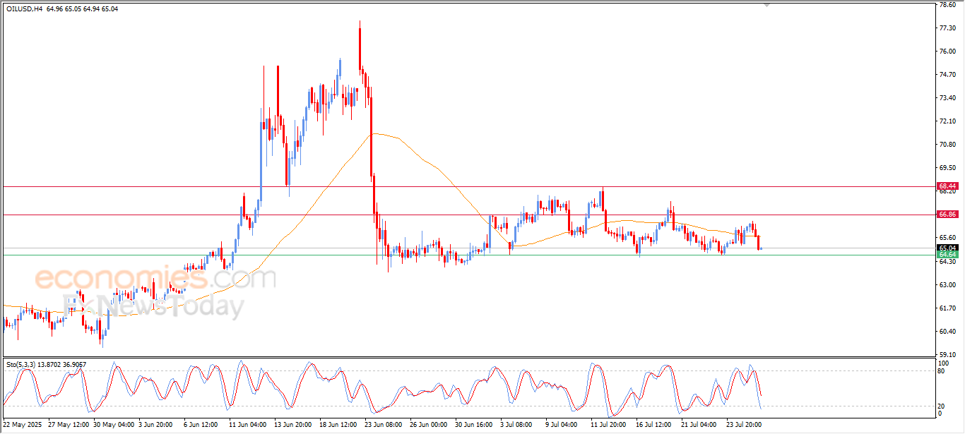This screenshot has width=965, height=434.
Task: Click the 74.70 price axis label
Action: coord(947,75)
